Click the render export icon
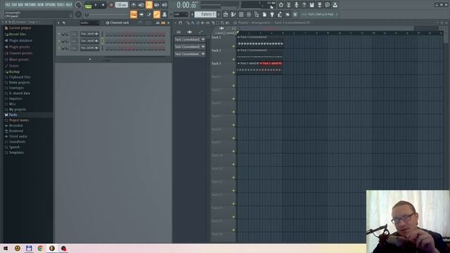This screenshot has width=450, height=253. pyautogui.click(x=320, y=5)
